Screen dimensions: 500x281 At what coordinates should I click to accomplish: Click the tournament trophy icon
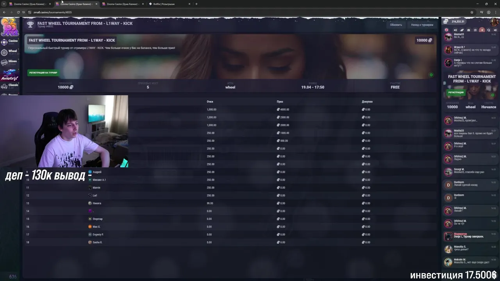tap(30, 25)
